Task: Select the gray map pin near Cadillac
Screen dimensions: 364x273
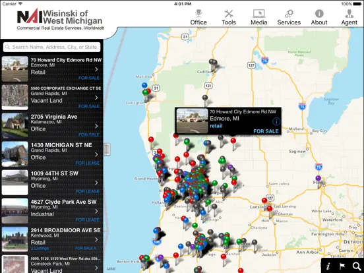Action: pyautogui.click(x=213, y=62)
